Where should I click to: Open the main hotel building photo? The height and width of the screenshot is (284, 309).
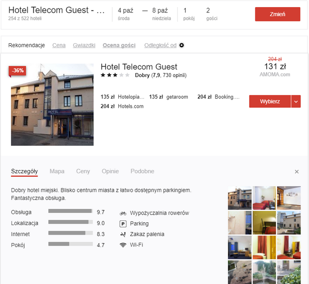(52, 104)
